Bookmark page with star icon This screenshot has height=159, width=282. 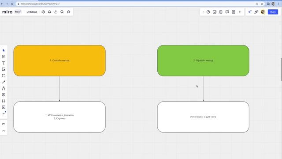[x=262, y=4]
